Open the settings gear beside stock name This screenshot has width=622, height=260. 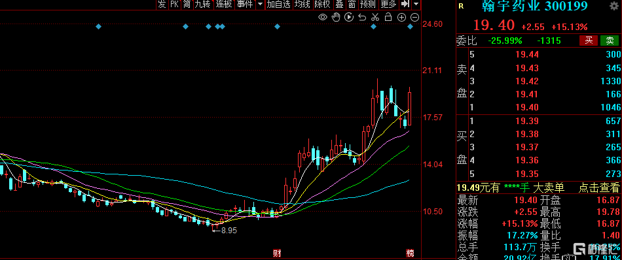(x=614, y=7)
